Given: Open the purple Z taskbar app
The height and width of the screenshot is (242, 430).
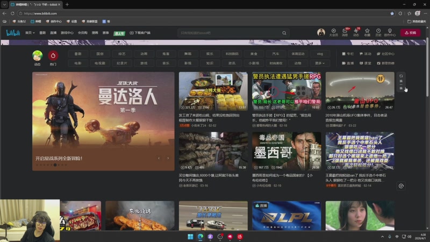Looking at the screenshot, I should (x=210, y=237).
